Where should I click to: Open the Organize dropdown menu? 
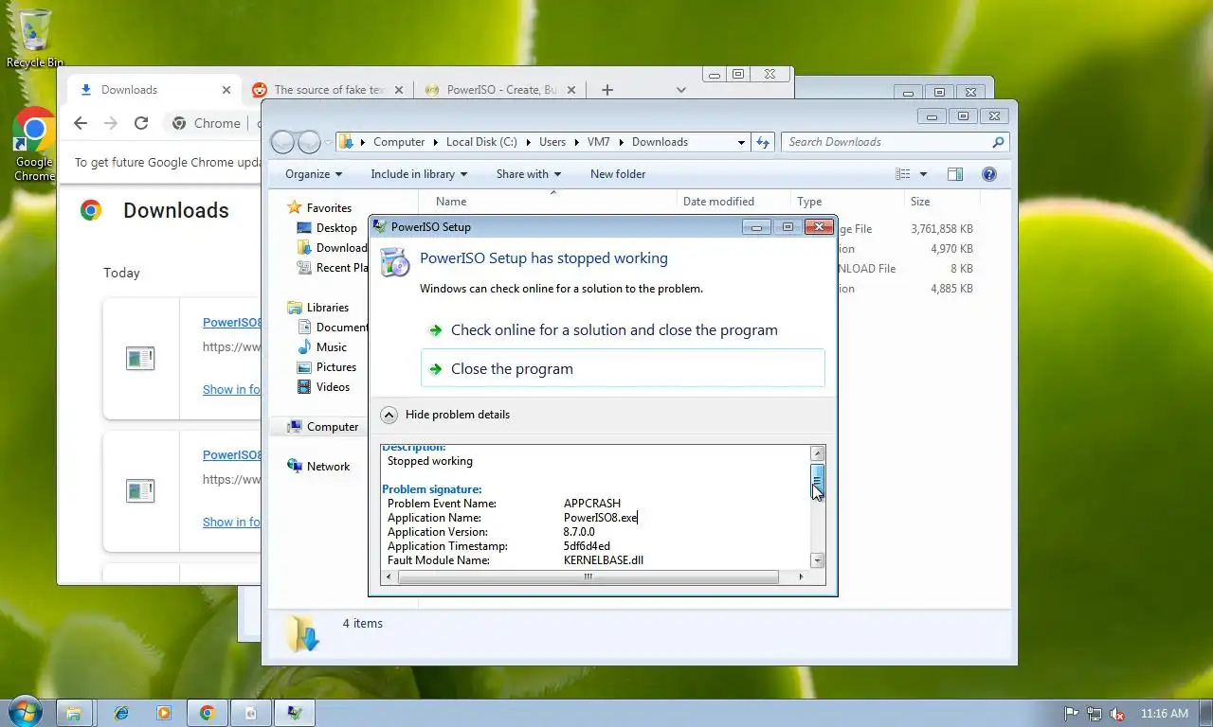pos(314,174)
